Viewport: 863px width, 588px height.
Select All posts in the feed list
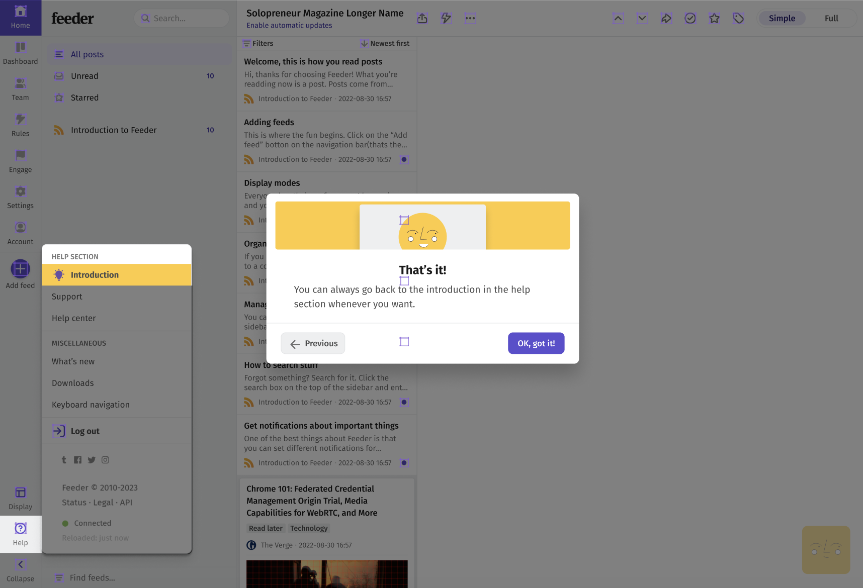pyautogui.click(x=139, y=54)
